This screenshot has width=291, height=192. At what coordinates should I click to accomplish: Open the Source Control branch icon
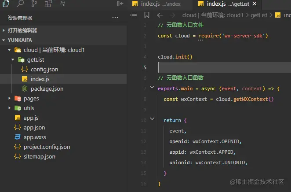pyautogui.click(x=34, y=4)
